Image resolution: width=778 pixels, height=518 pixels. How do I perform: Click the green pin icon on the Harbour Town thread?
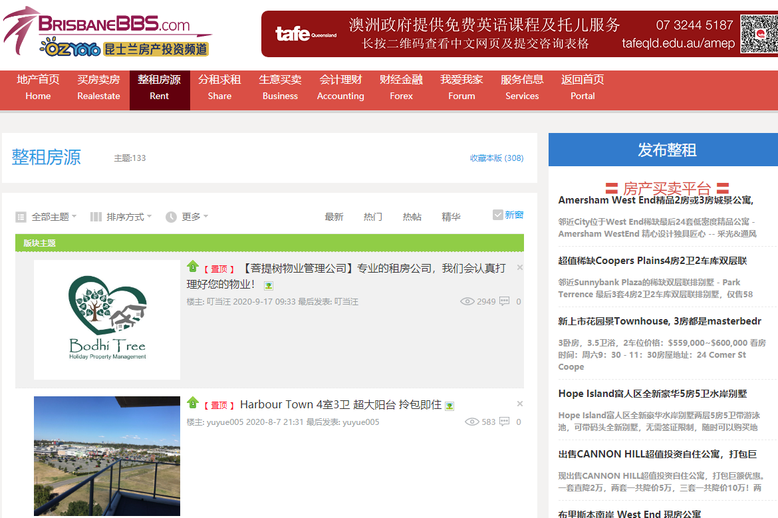coord(193,403)
